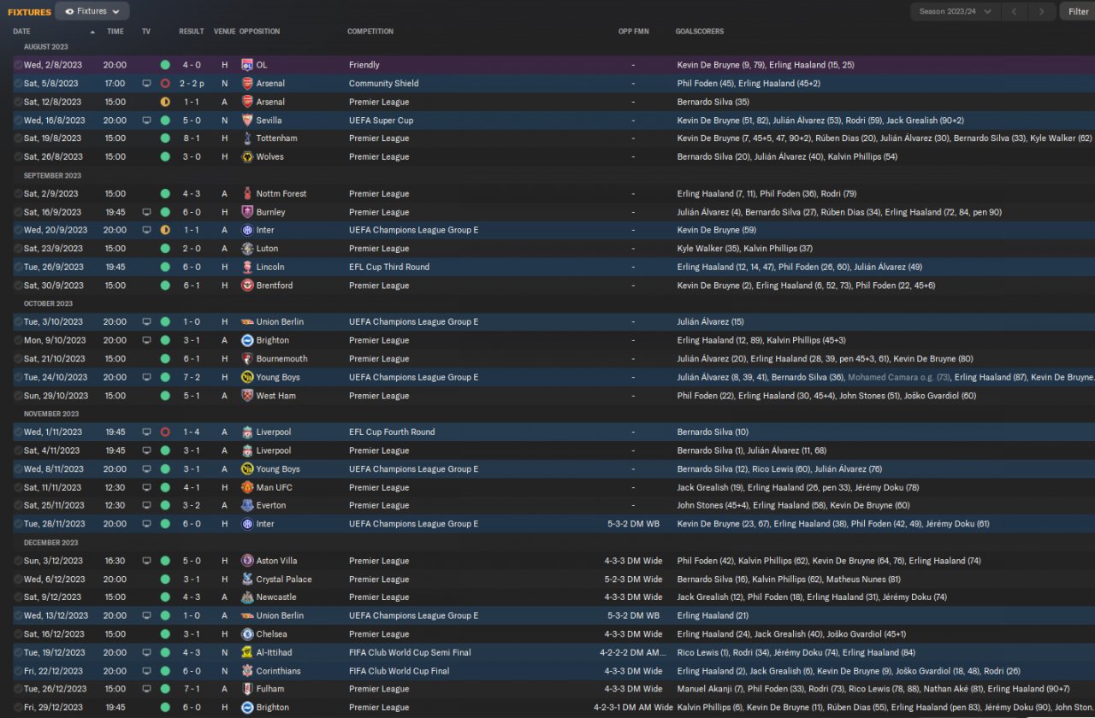Sort by the OPP FMN column header
The height and width of the screenshot is (718, 1095).
click(634, 32)
